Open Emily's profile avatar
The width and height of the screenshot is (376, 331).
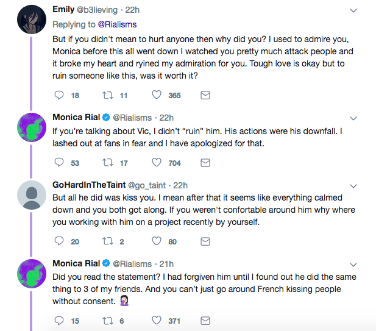click(32, 20)
